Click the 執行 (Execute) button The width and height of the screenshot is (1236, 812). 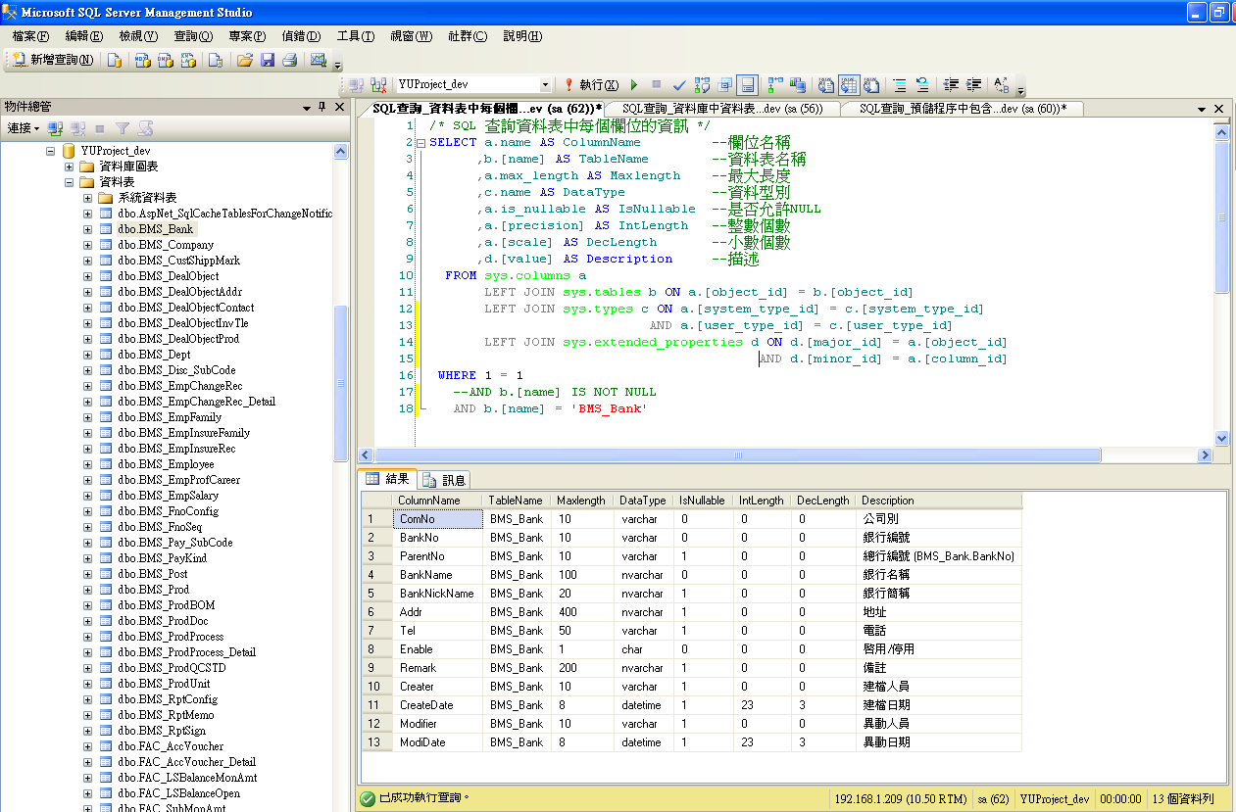592,85
